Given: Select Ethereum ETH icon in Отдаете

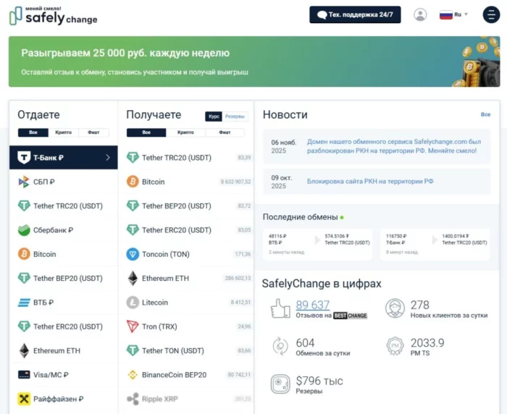Looking at the screenshot, I should pyautogui.click(x=24, y=350).
